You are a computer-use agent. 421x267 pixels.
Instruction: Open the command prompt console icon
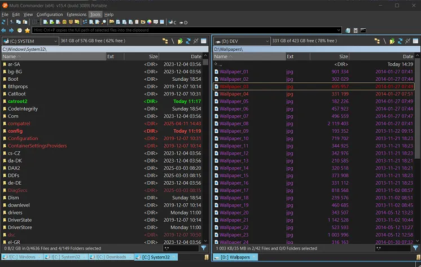[x=363, y=30]
